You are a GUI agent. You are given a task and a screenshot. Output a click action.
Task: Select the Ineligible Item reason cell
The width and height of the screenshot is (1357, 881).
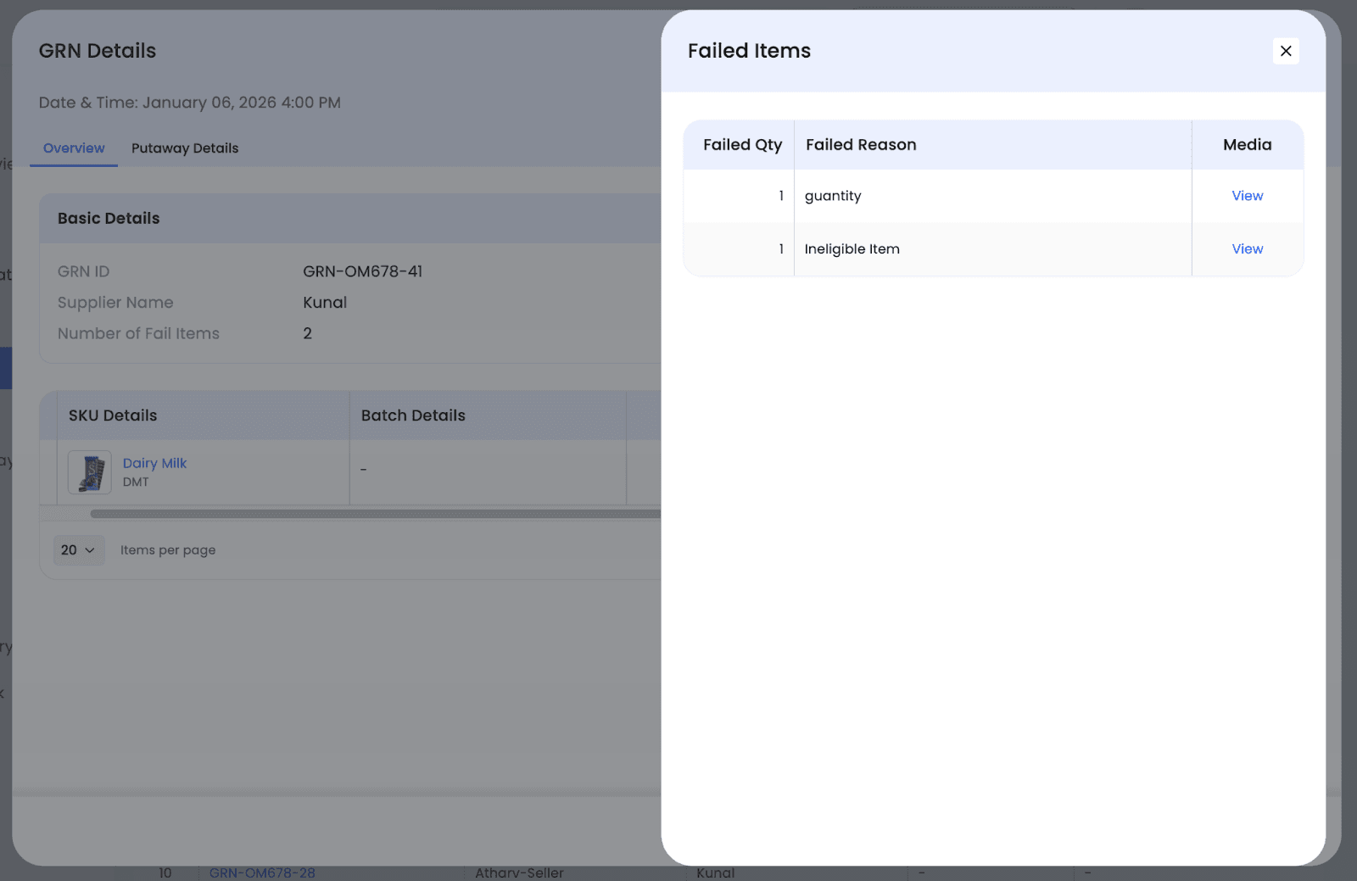852,249
